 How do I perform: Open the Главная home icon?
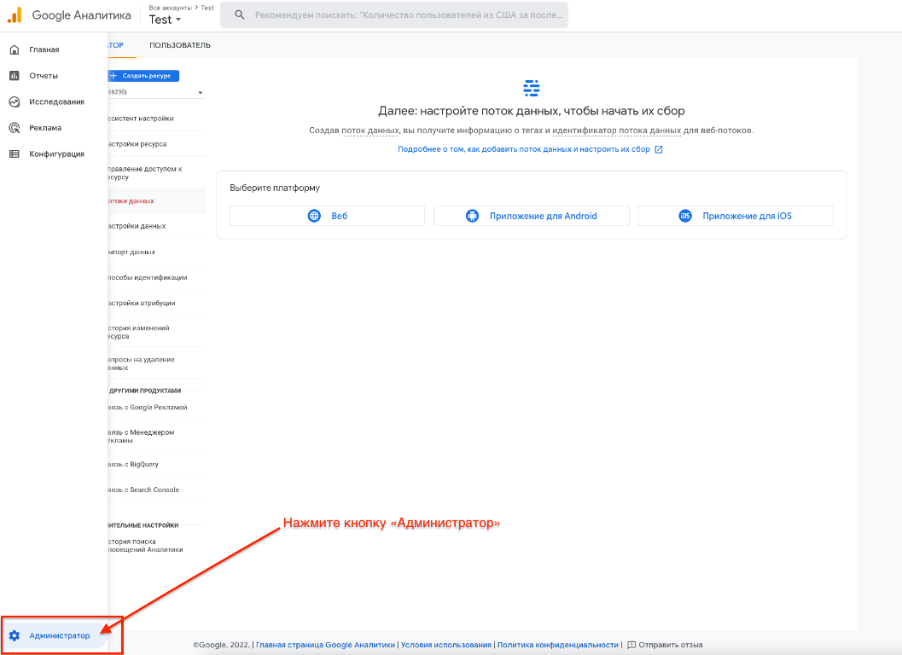15,49
